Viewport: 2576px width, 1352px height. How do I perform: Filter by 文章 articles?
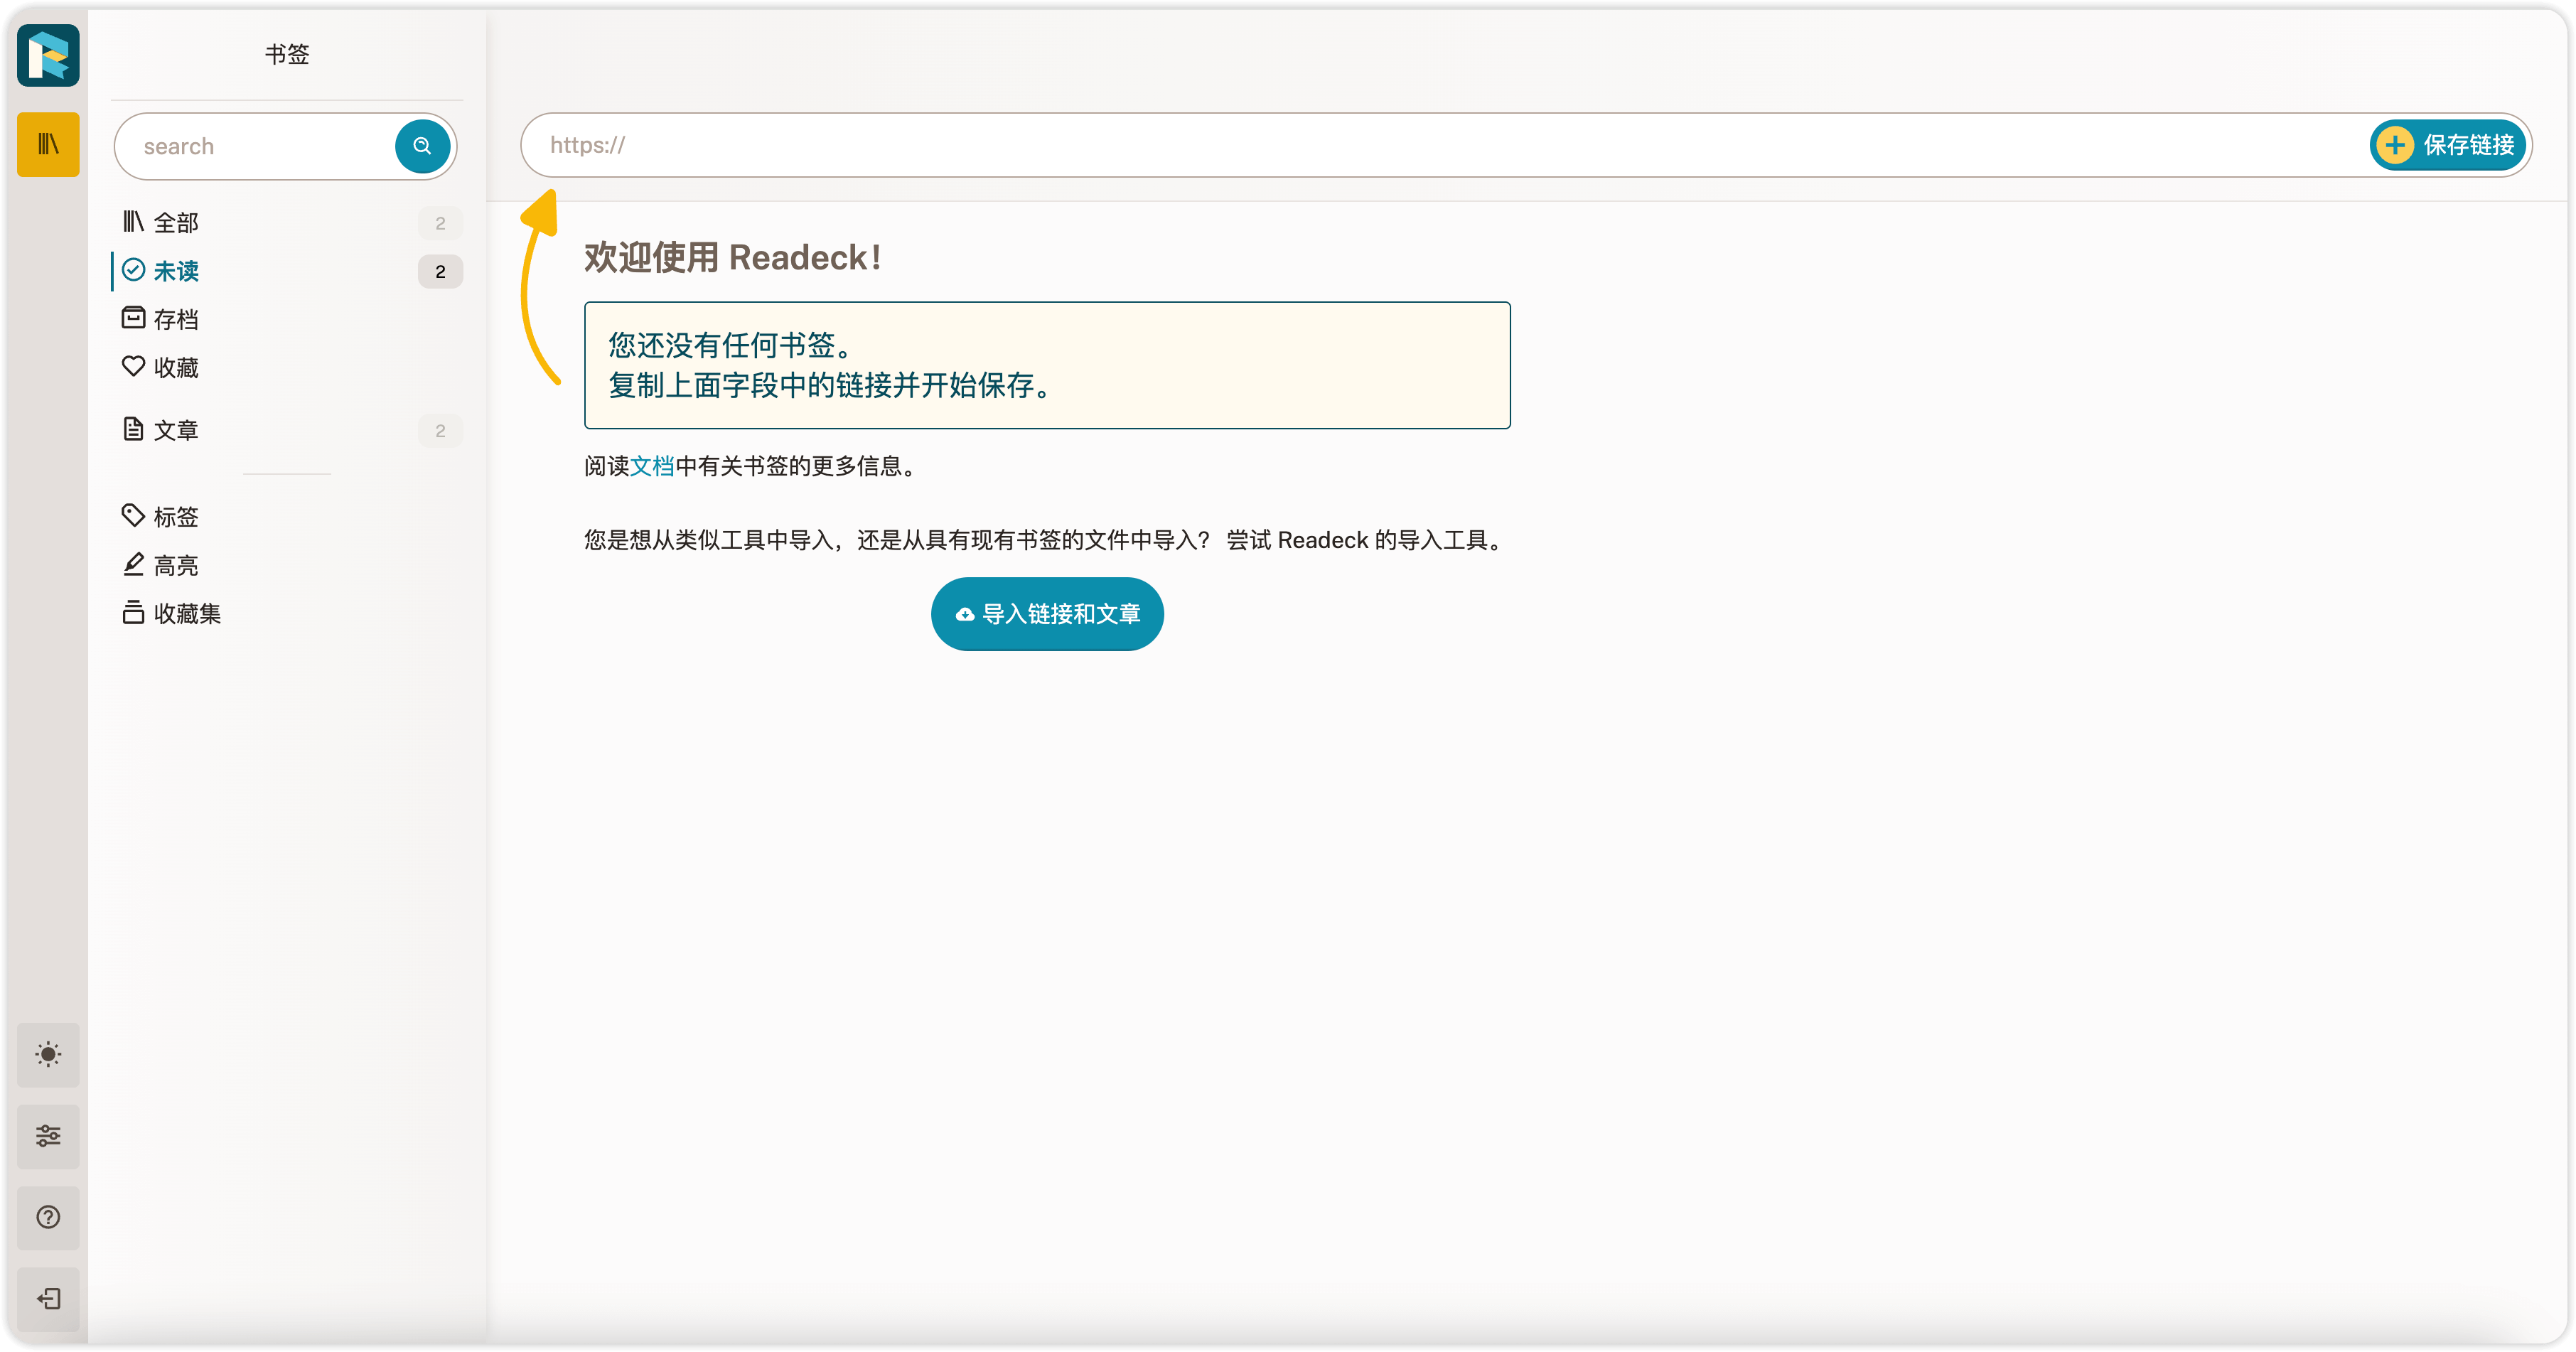tap(287, 430)
